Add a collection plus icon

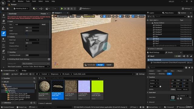click(31, 103)
